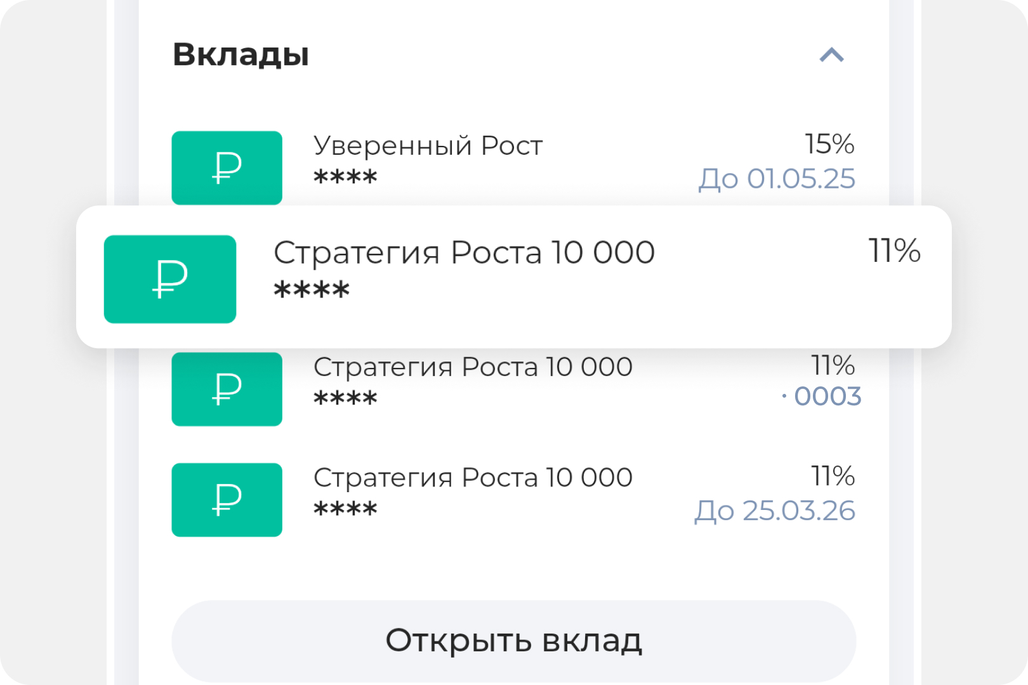This screenshot has width=1028, height=685.
Task: Click the 11% rate above До 25.03.26
Action: (833, 476)
